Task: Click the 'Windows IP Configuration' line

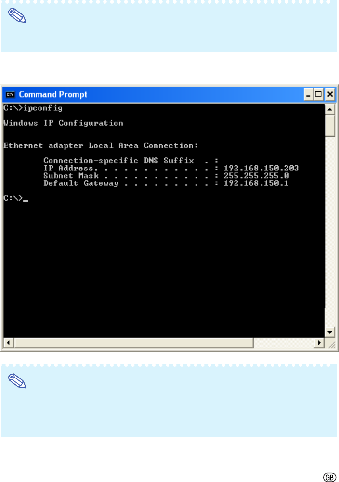Action: (63, 123)
